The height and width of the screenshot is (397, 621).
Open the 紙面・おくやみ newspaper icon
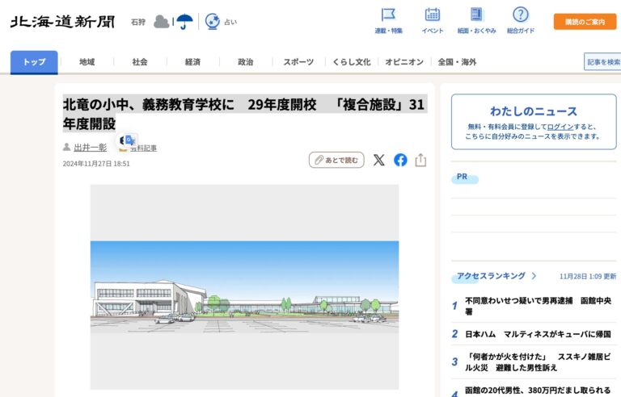[476, 15]
